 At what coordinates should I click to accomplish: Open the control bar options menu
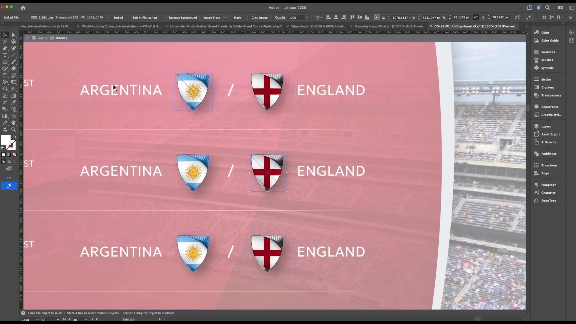570,17
